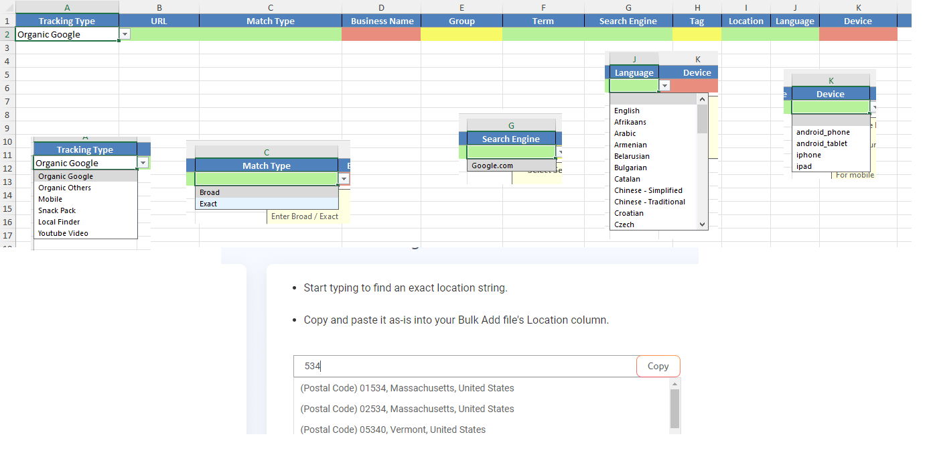This screenshot has height=457, width=929.
Task: Click Language list scrollbar thumb
Action: coord(703,119)
